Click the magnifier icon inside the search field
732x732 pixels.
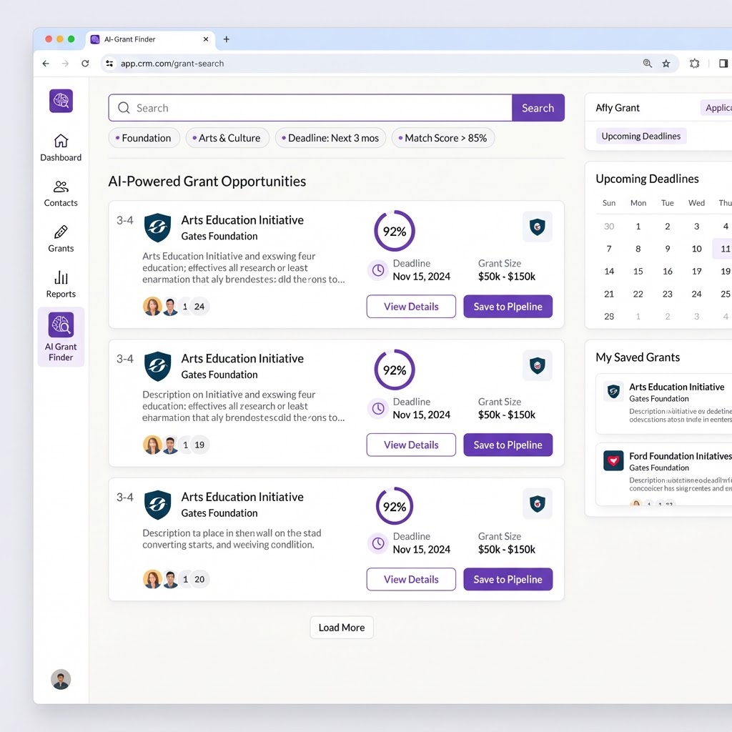[124, 108]
